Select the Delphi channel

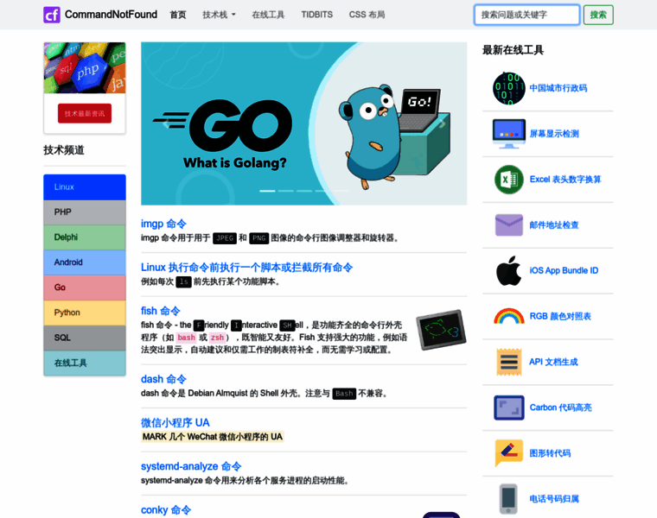click(x=85, y=237)
